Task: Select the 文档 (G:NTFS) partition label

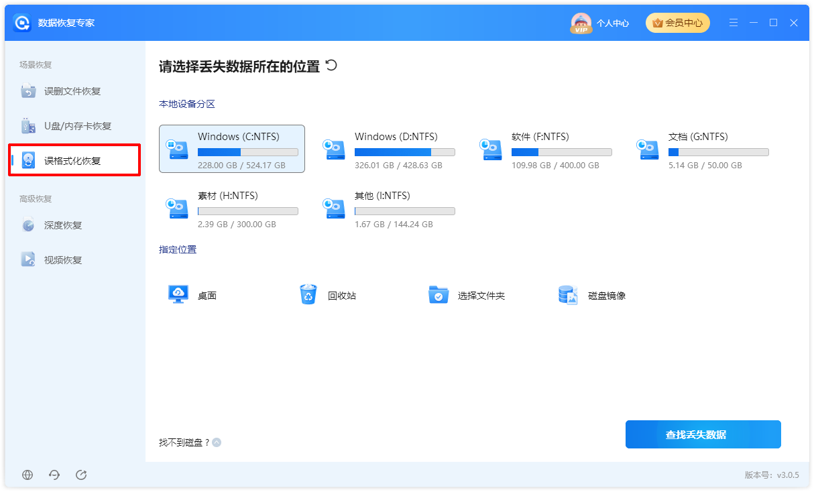Action: (x=698, y=137)
